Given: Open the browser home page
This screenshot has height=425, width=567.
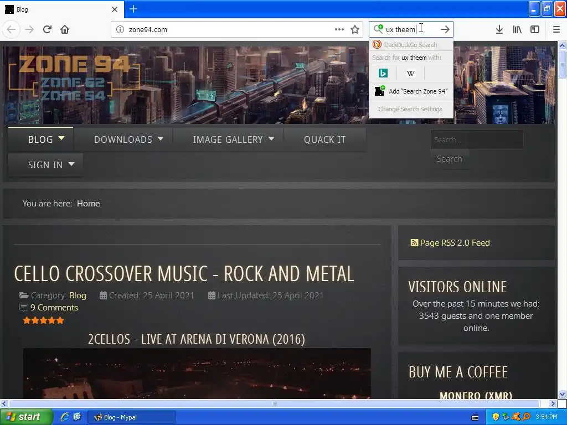Looking at the screenshot, I should coord(65,29).
